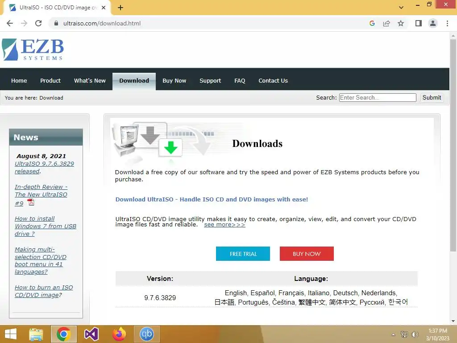The height and width of the screenshot is (343, 457).
Task: Focus the Enter Search input field
Action: pyautogui.click(x=378, y=97)
